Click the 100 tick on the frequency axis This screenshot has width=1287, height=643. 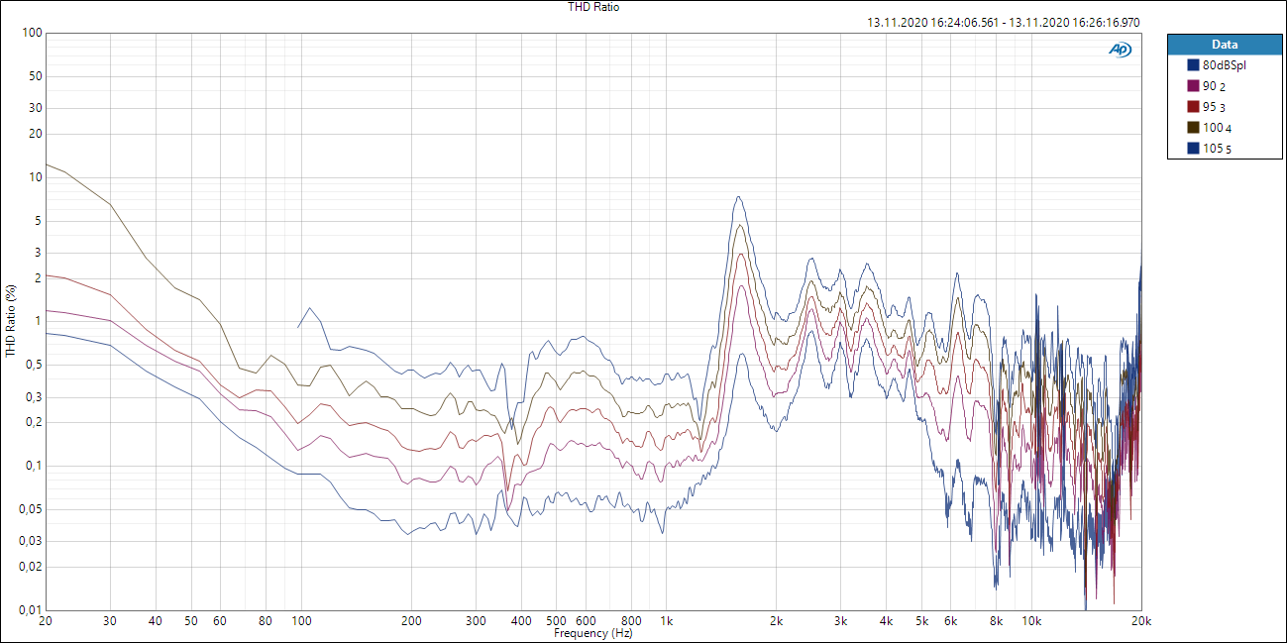[301, 621]
